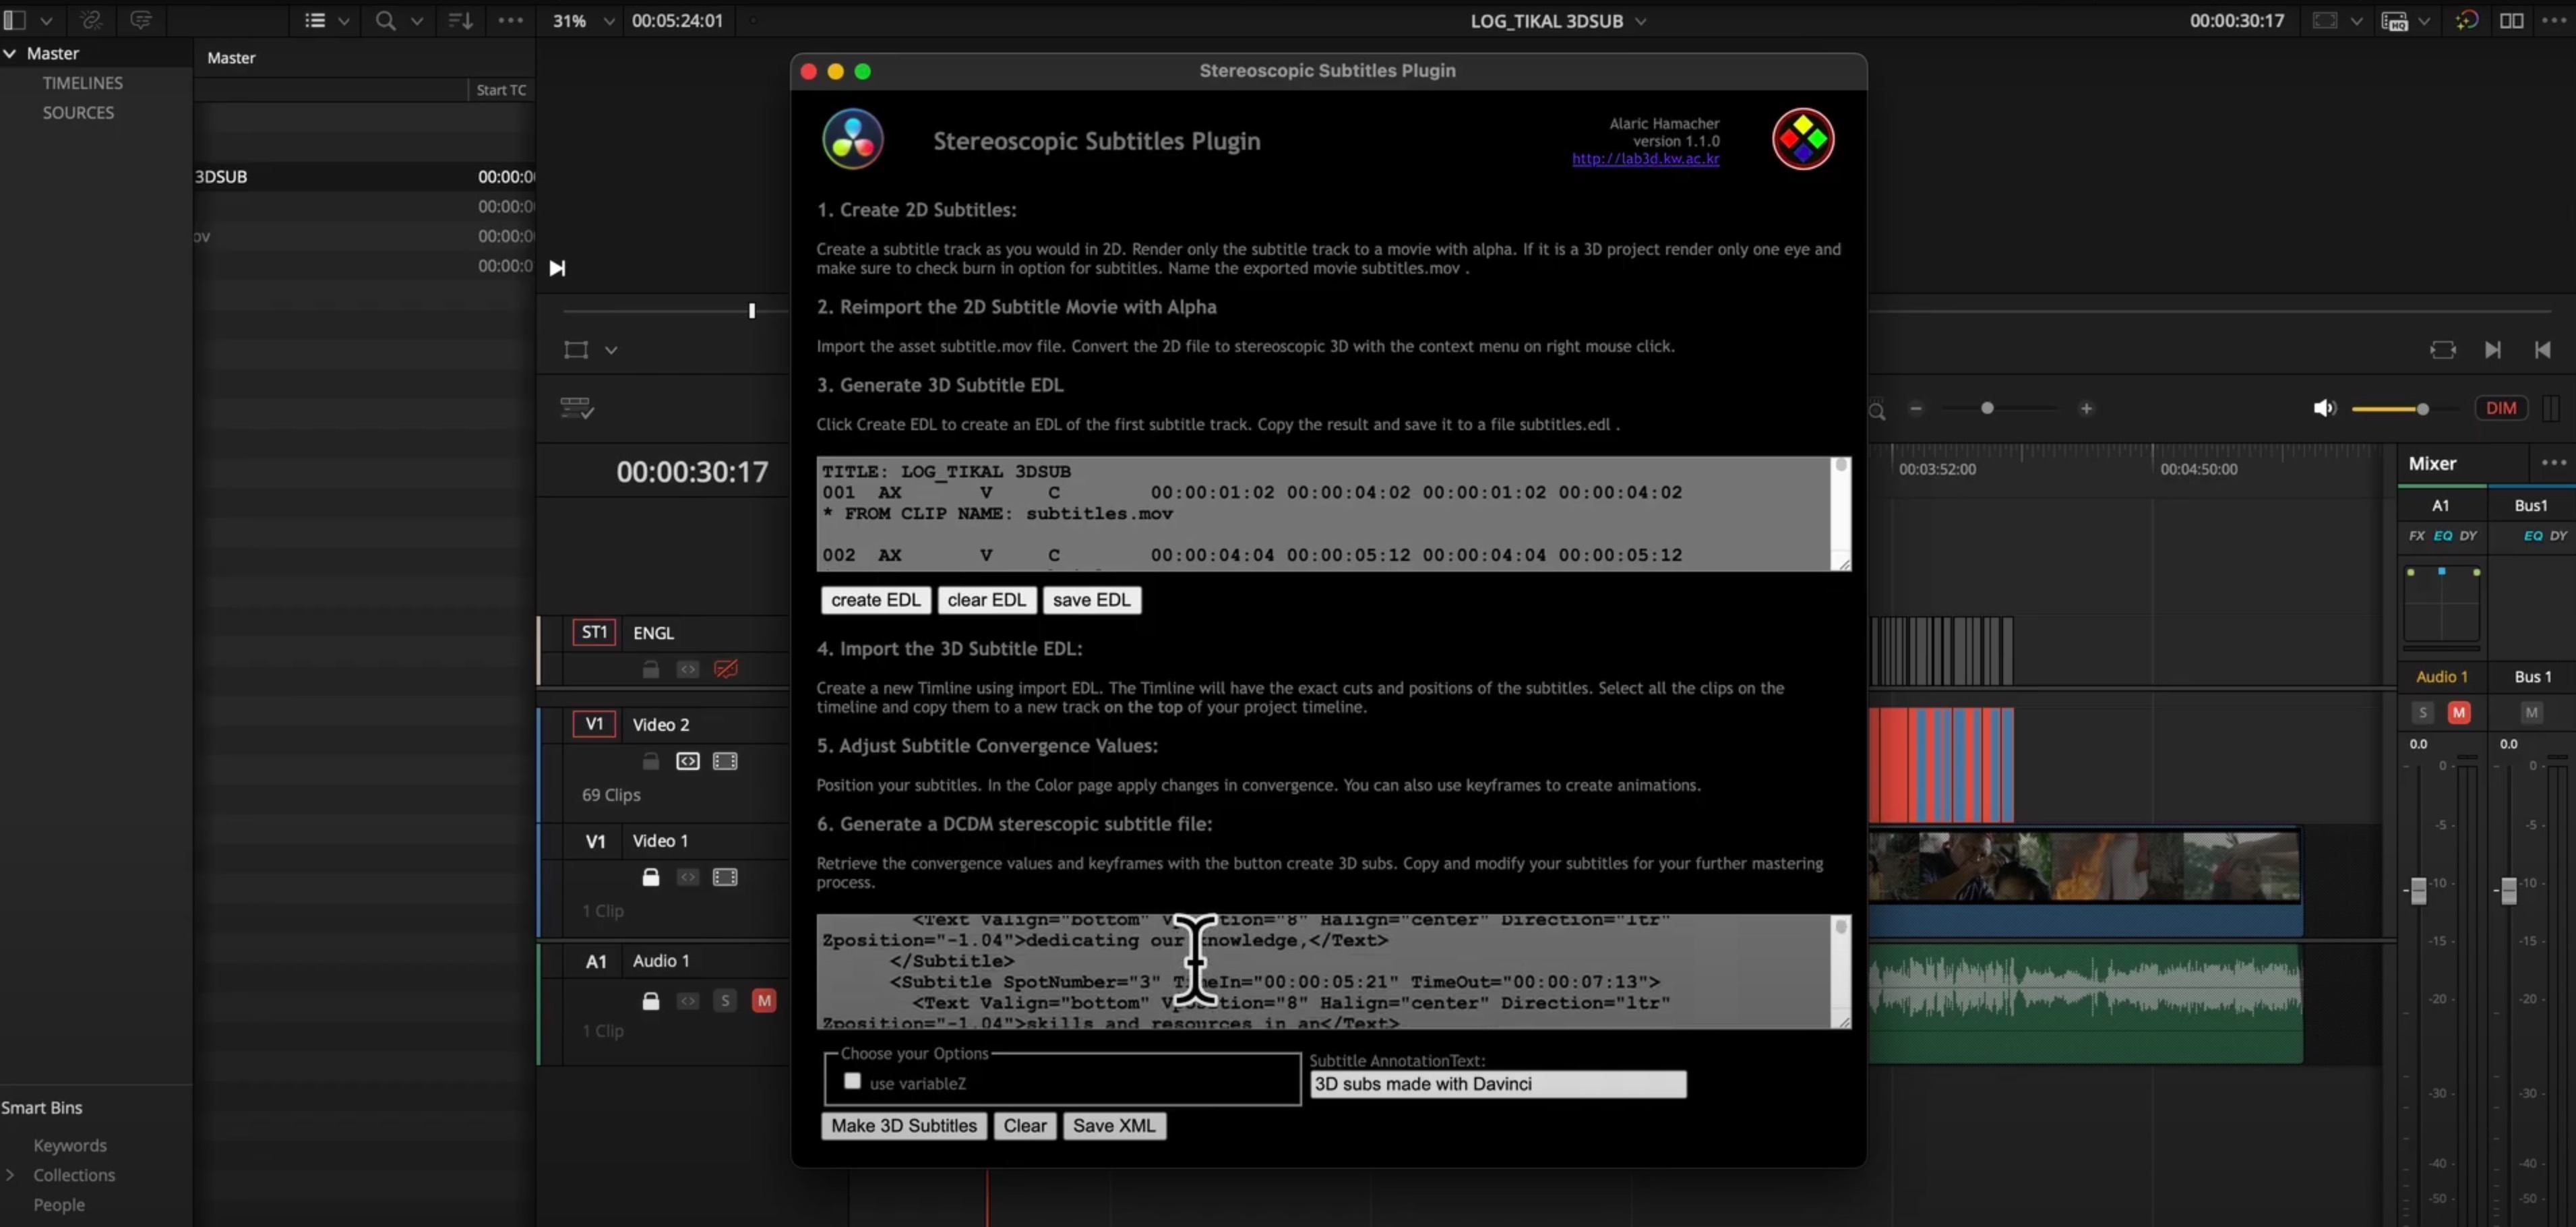This screenshot has height=1227, width=2576.
Task: Solo the Audio 1 track with S button
Action: 726,1000
